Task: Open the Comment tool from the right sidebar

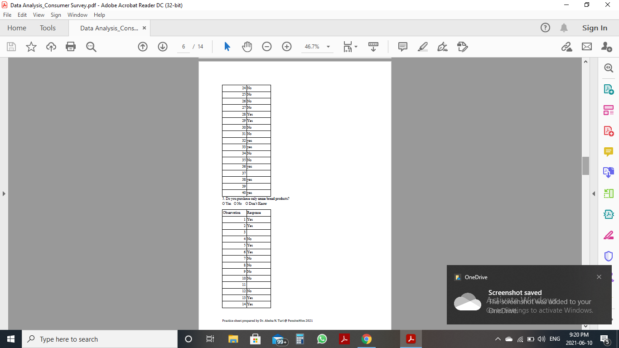Action: pos(609,151)
